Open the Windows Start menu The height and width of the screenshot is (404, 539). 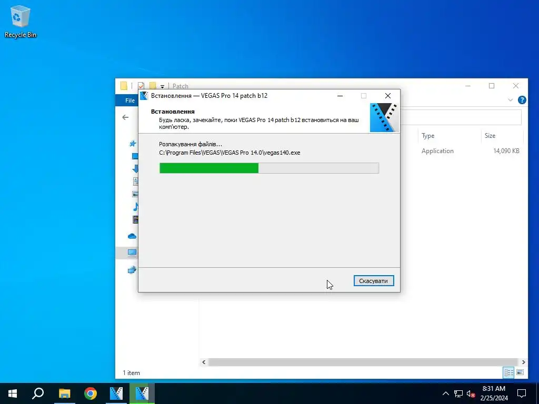[13, 393]
